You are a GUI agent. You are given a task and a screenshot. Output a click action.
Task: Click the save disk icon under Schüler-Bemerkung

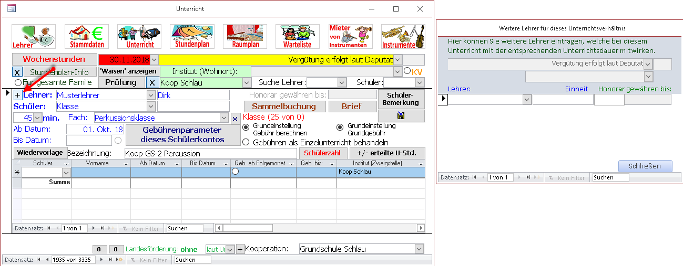[x=401, y=116]
